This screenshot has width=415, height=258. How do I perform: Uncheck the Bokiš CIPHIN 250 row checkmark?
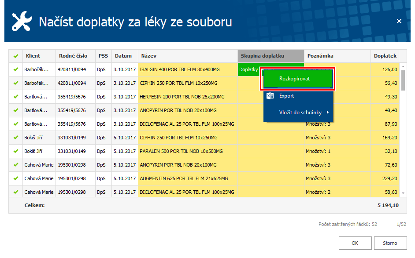click(x=16, y=138)
